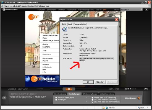Open the Einstellungen tab
This screenshot has width=152, height=110.
[x=74, y=94]
